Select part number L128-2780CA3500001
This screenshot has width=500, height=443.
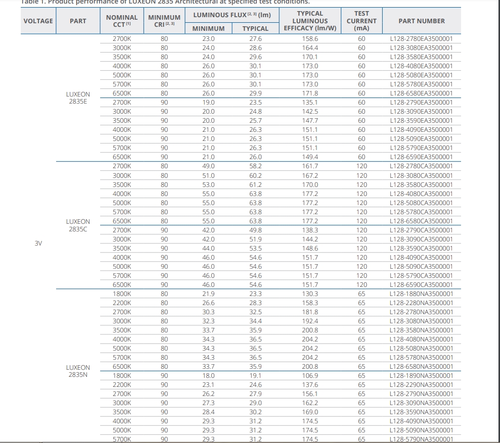(x=422, y=166)
